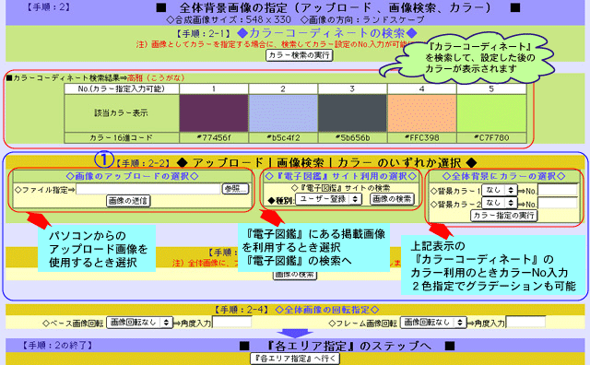The height and width of the screenshot is (365, 590).
Task: Click the 背景カラー-2 No. input field
Action: pos(557,203)
